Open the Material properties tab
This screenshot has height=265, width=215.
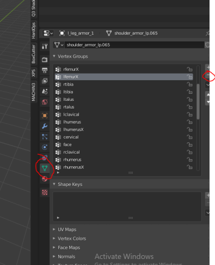(x=45, y=179)
